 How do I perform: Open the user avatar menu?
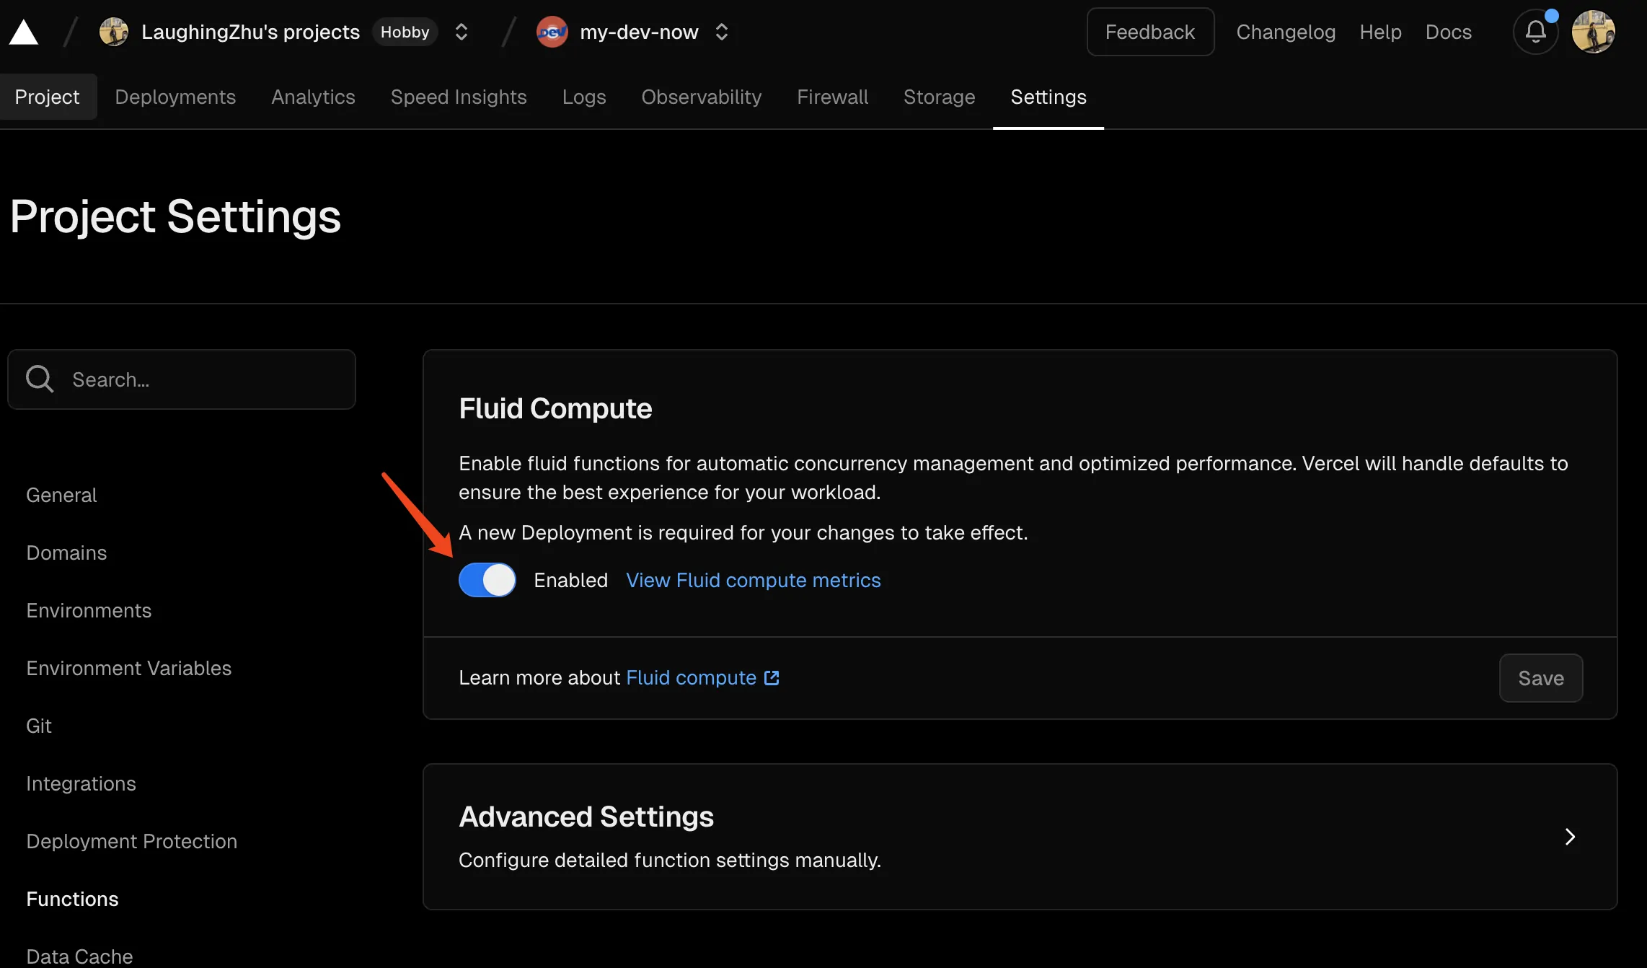pos(1594,32)
